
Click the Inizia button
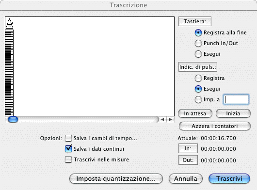tap(233, 113)
